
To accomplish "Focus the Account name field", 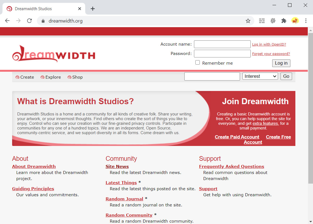I will (222, 44).
